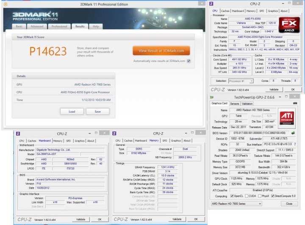Click the BIOS Version field in GPU-Z
This screenshot has width=305, height=225.
coord(260,133)
